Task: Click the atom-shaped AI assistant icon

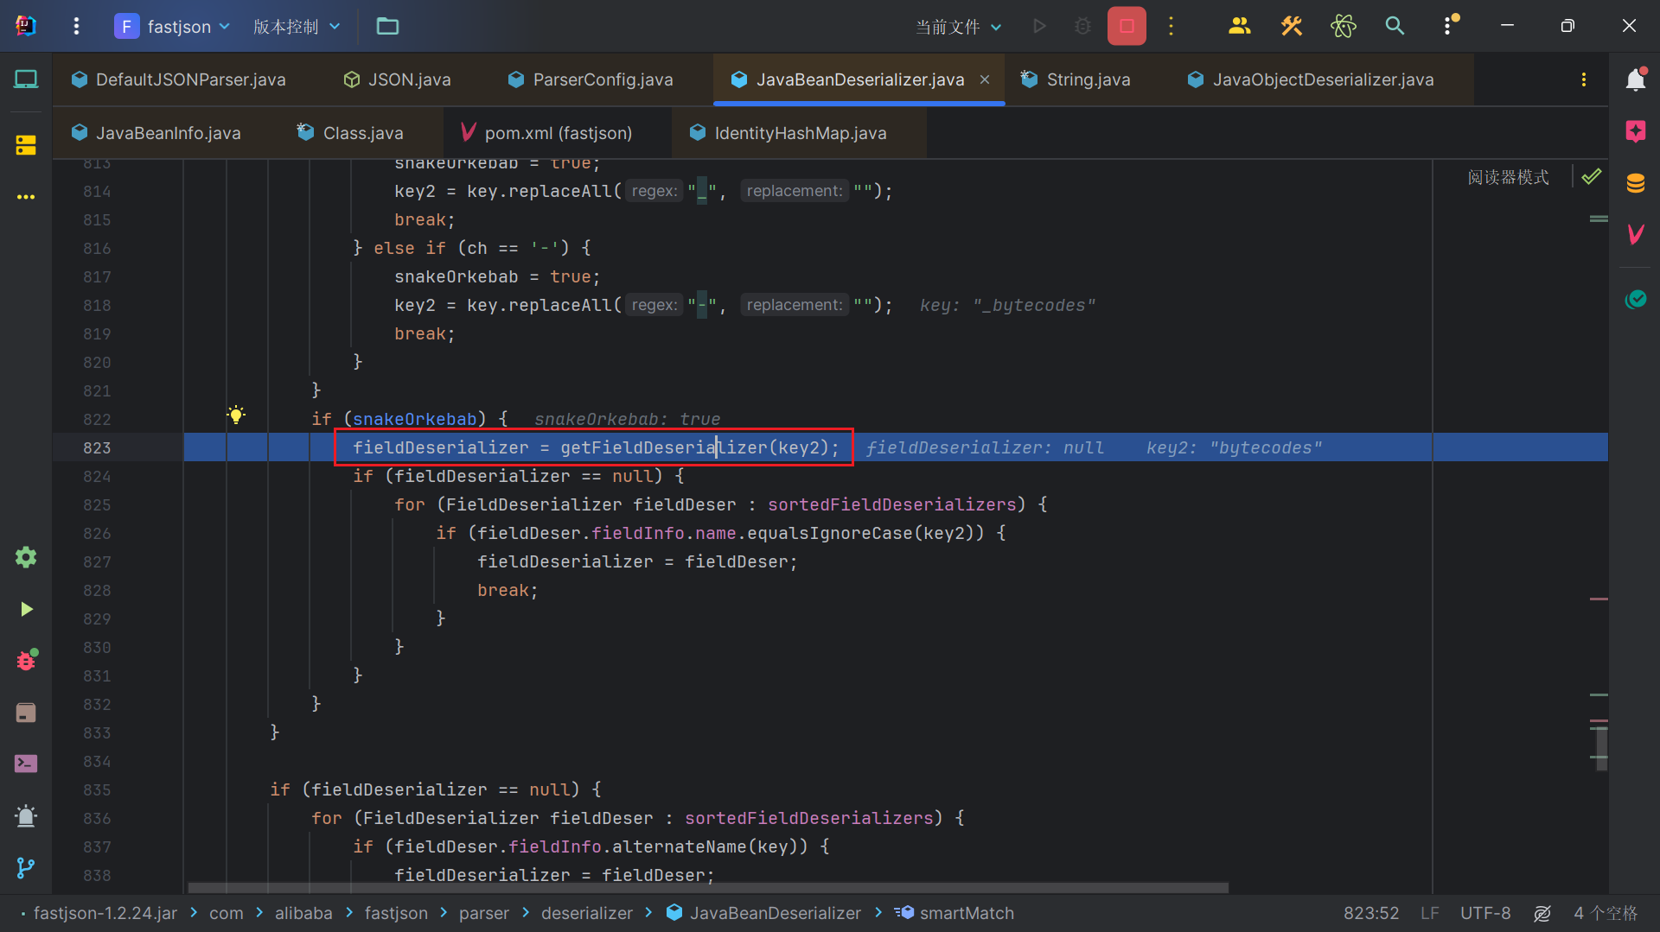Action: (x=1343, y=26)
